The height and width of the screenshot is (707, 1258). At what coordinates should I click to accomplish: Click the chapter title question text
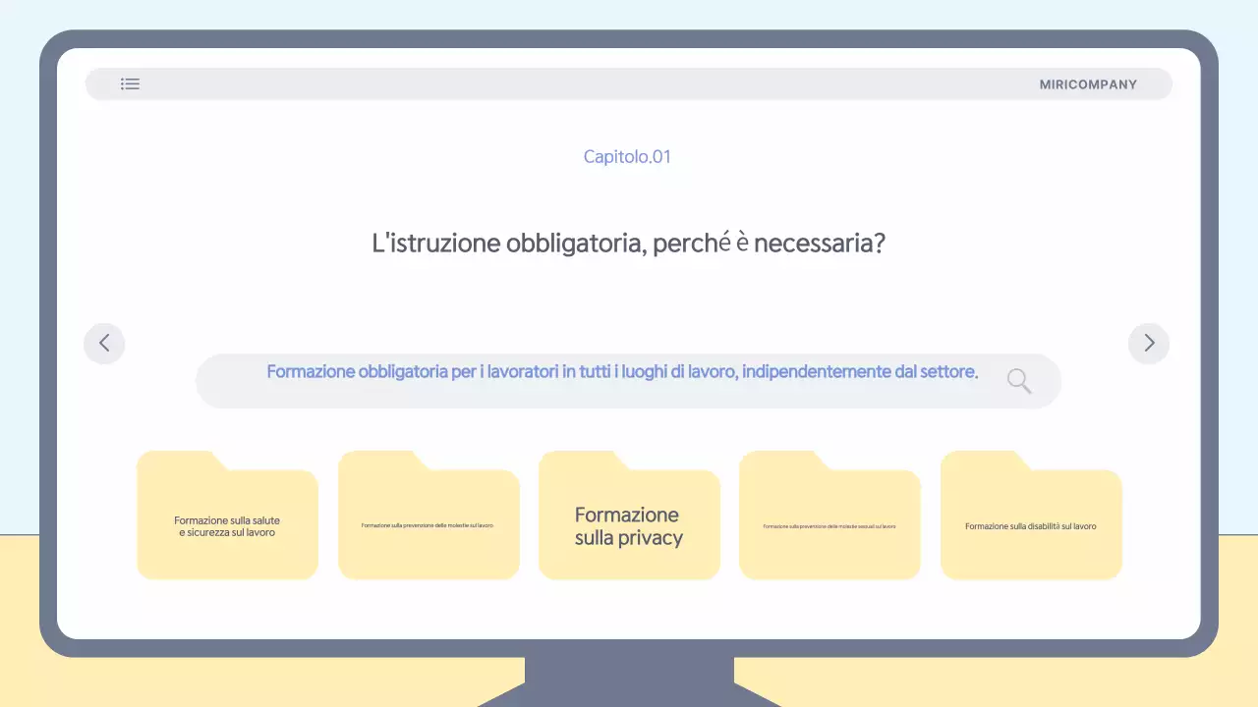(x=629, y=243)
